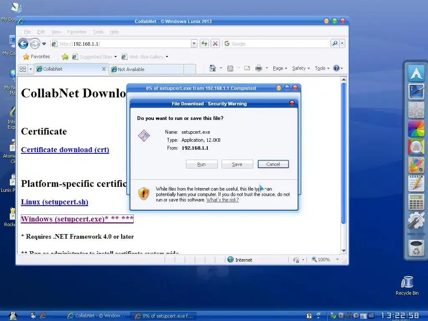The image size is (428, 321).
Task: Click the page vertical scrollbar thumb
Action: tap(344, 153)
